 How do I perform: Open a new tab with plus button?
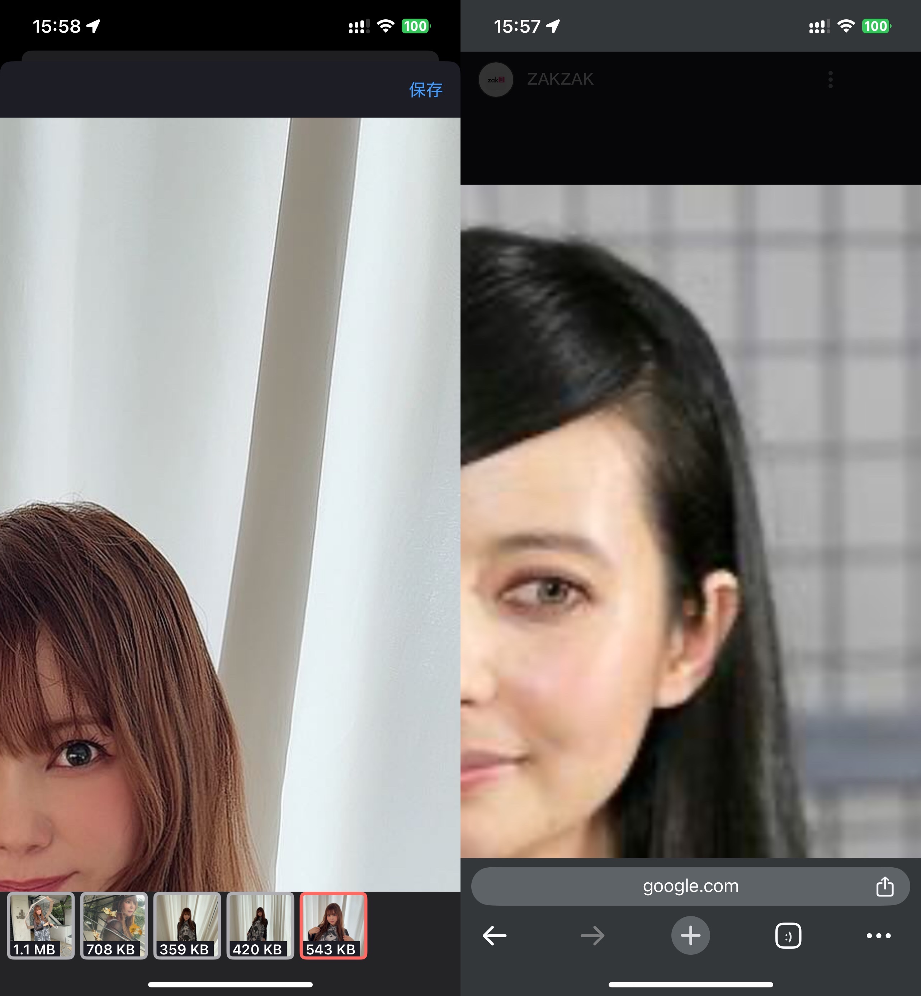(x=691, y=936)
